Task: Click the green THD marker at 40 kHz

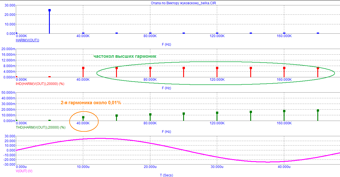Action: click(x=83, y=117)
